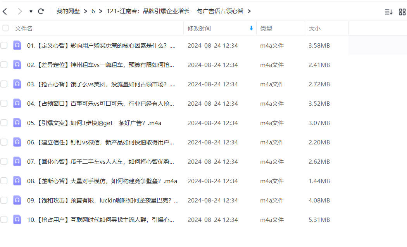Click the audio icon of 07.【固化心智】

(x=17, y=161)
